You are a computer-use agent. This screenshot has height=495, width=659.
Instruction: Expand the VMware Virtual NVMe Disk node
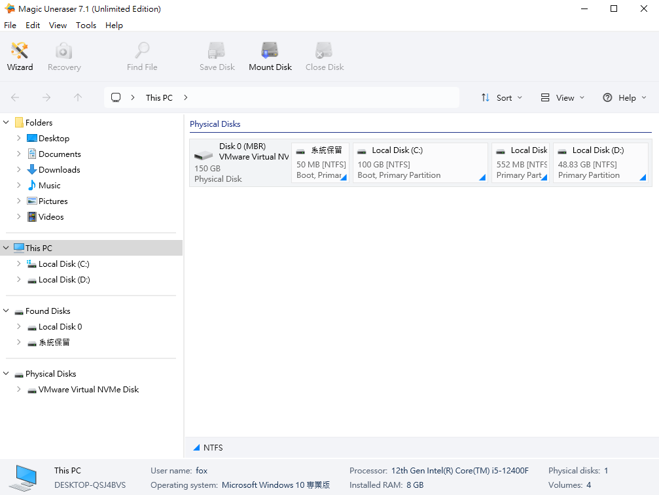(x=18, y=389)
